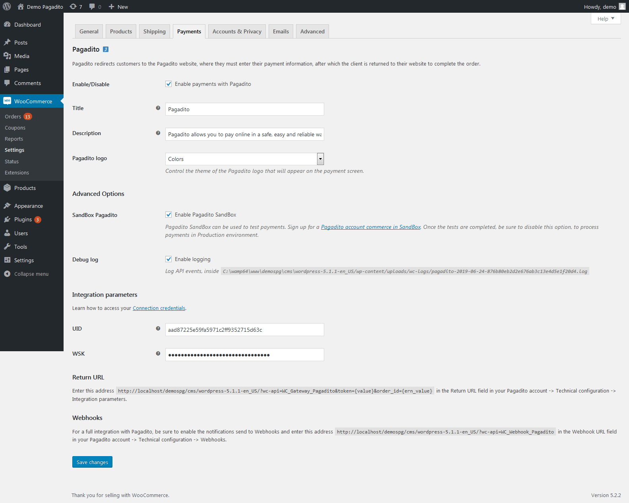Open the Accounts & Privacy tab
The image size is (629, 503).
pos(237,31)
